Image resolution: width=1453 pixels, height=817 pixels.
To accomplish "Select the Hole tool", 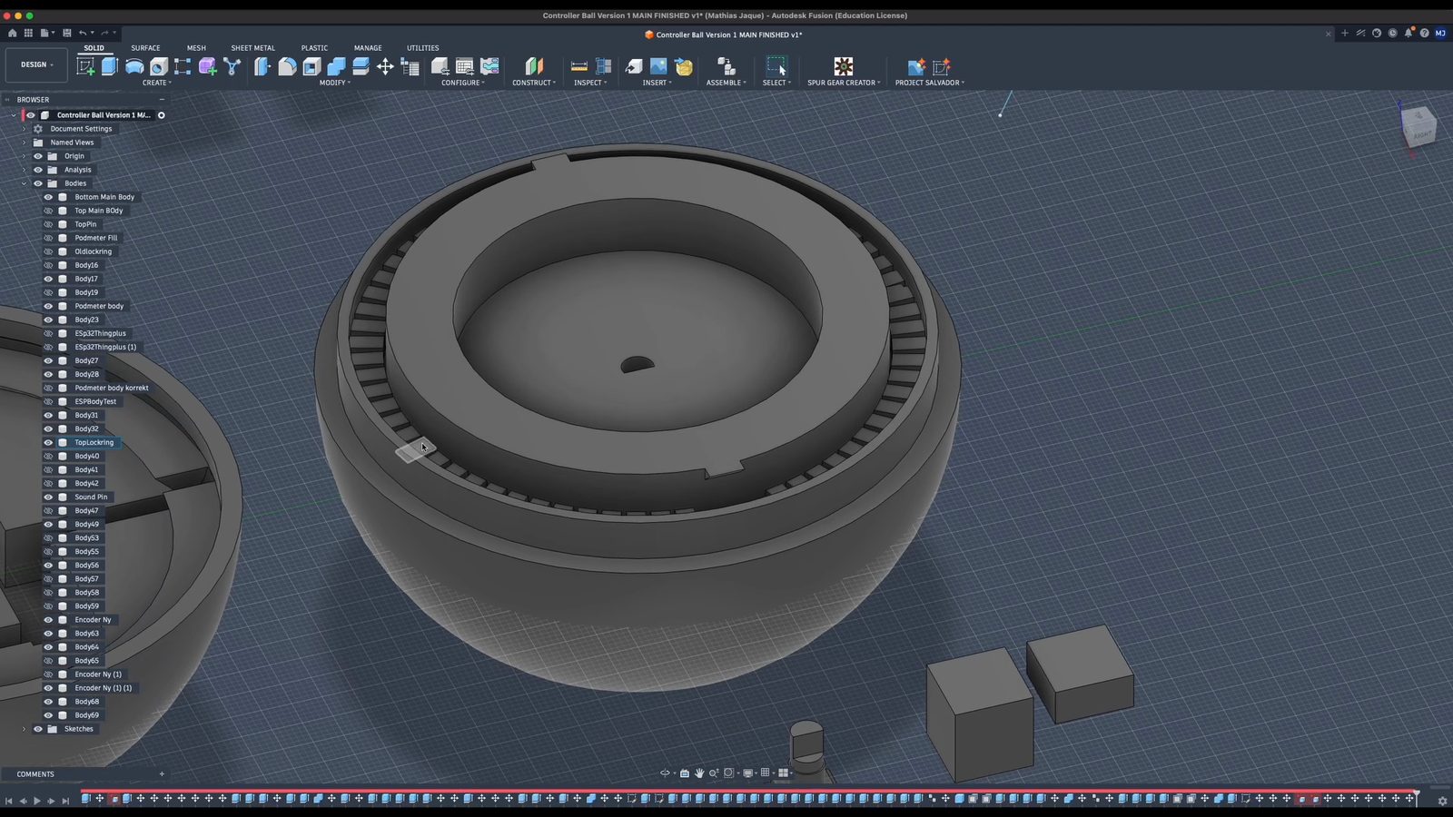I will point(159,66).
